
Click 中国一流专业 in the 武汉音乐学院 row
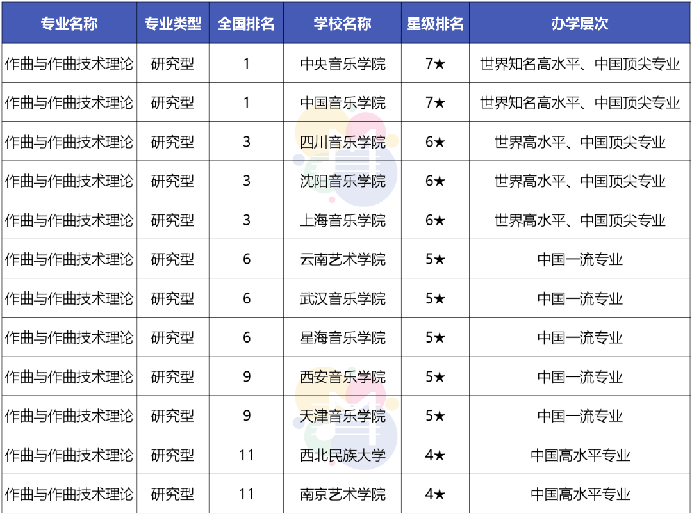[x=580, y=298]
